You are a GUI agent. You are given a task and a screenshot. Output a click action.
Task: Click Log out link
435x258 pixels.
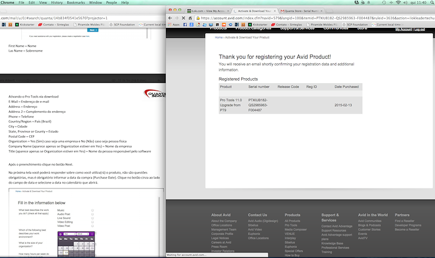pos(419,29)
